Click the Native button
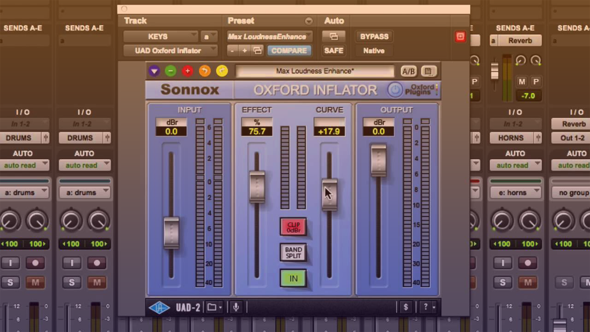The height and width of the screenshot is (332, 590). [x=375, y=51]
